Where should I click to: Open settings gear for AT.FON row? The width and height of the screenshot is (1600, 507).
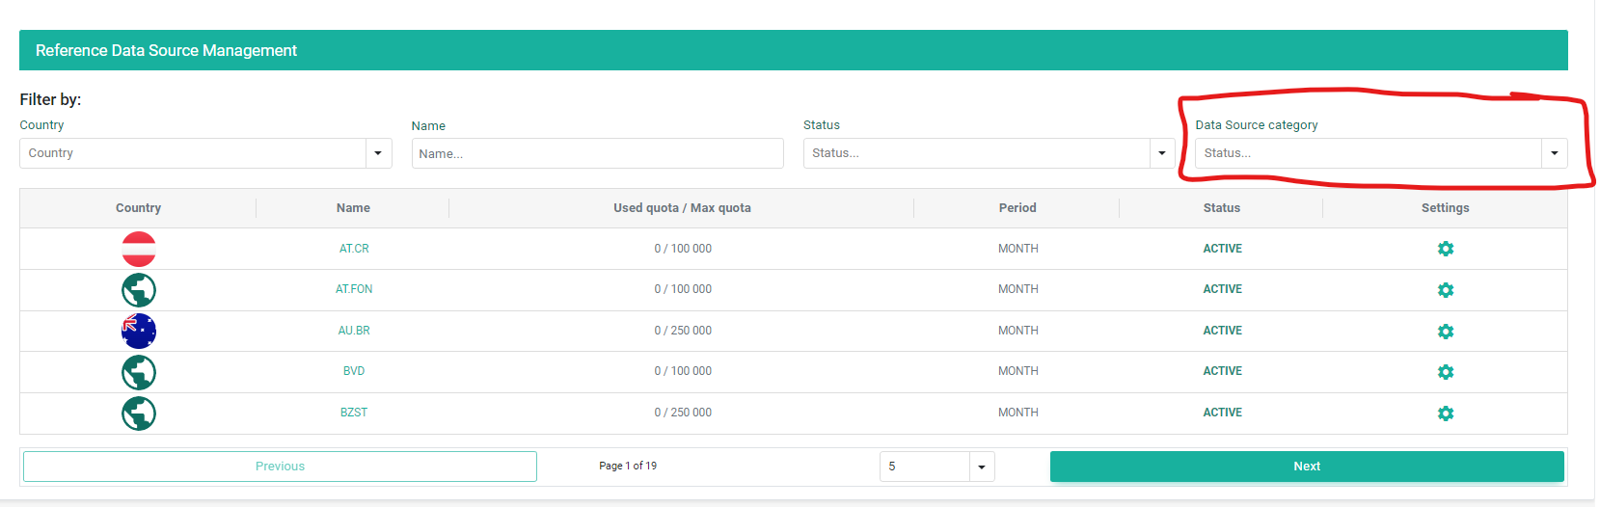pos(1445,290)
